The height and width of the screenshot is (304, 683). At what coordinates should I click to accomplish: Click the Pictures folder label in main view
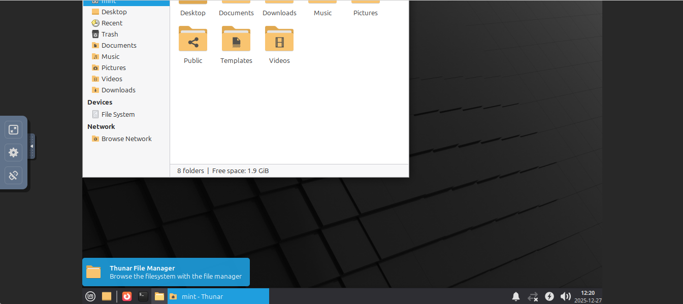(x=366, y=13)
